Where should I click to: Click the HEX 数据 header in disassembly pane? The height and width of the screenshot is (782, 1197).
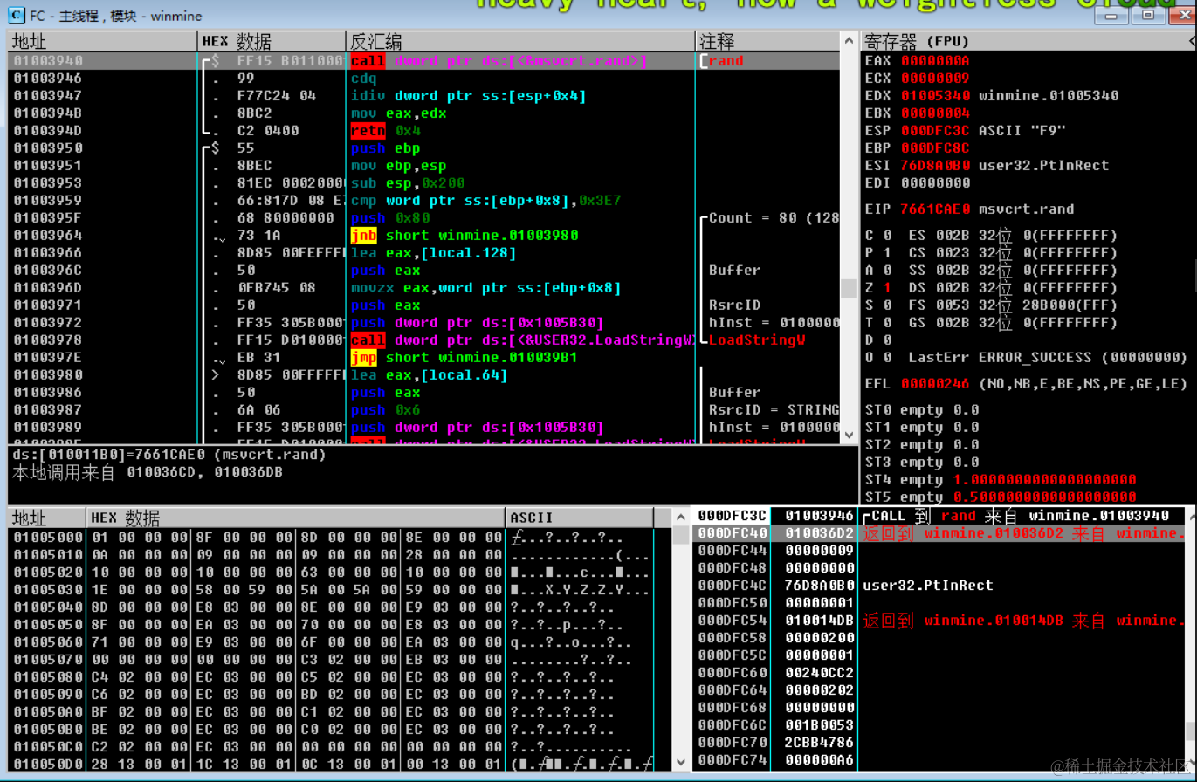point(272,42)
